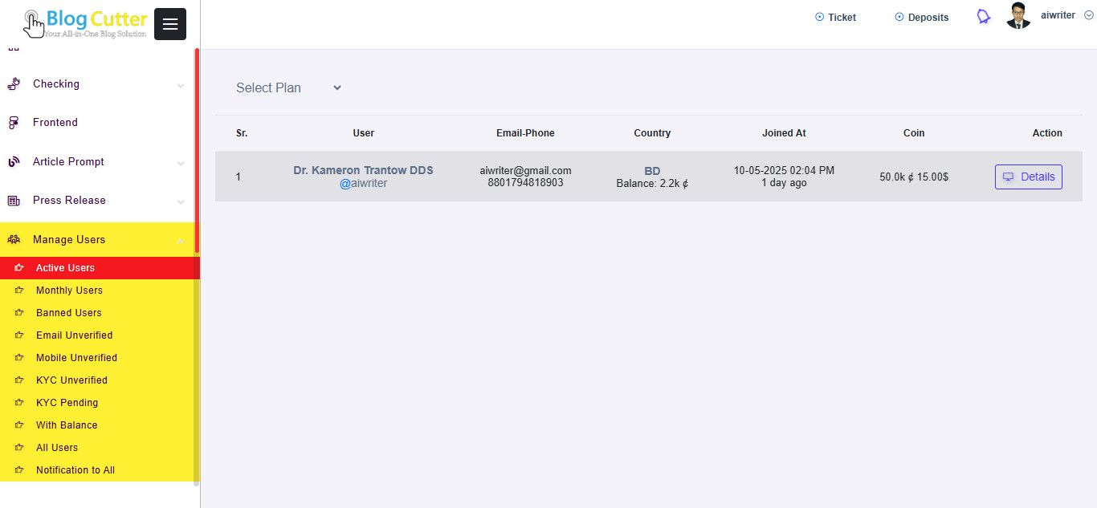Image resolution: width=1097 pixels, height=508 pixels.
Task: Expand the Press Release menu chevron
Action: (x=181, y=201)
